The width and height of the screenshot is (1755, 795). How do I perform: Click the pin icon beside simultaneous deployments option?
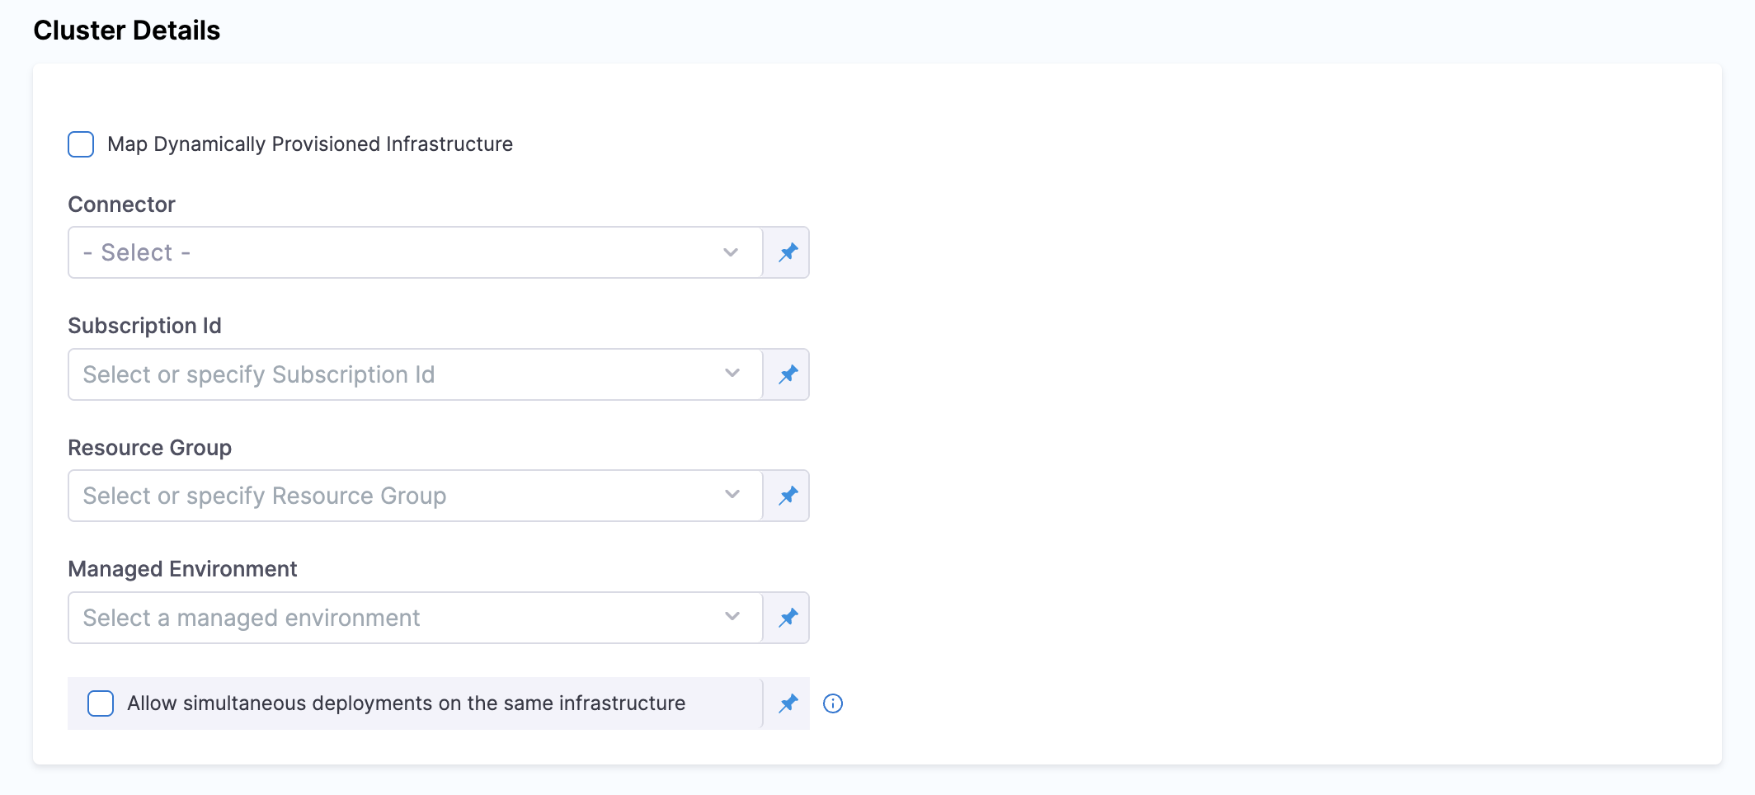788,703
